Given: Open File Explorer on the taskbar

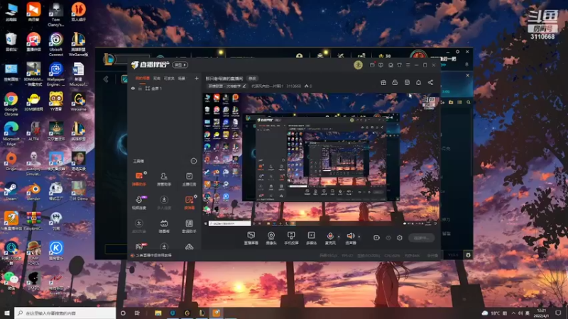Looking at the screenshot, I should coord(158,313).
